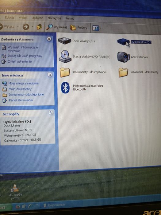Open Dokumenty udostępnione folder icon in main pane
The image size is (161, 215).
[x=65, y=72]
